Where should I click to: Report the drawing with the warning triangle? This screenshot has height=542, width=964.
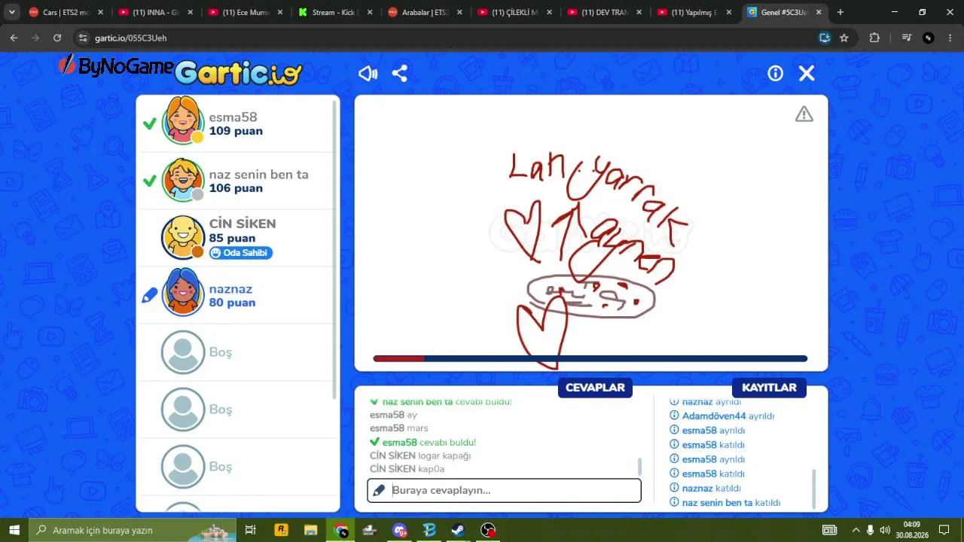pyautogui.click(x=804, y=114)
